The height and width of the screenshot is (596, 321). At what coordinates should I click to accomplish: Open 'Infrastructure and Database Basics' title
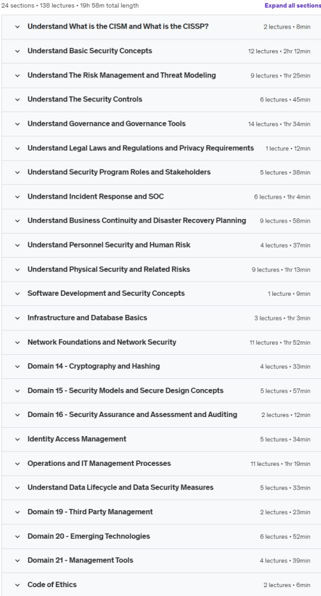click(87, 318)
